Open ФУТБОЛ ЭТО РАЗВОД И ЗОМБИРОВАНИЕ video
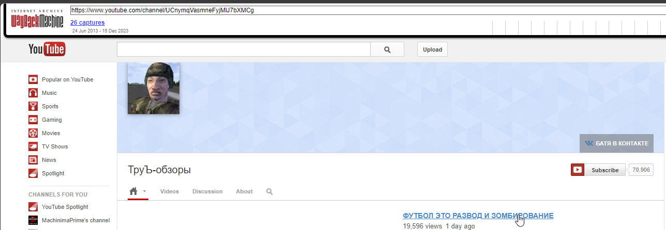 tap(478, 216)
